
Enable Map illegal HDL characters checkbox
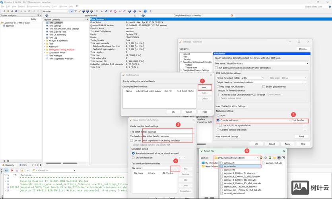point(218,86)
